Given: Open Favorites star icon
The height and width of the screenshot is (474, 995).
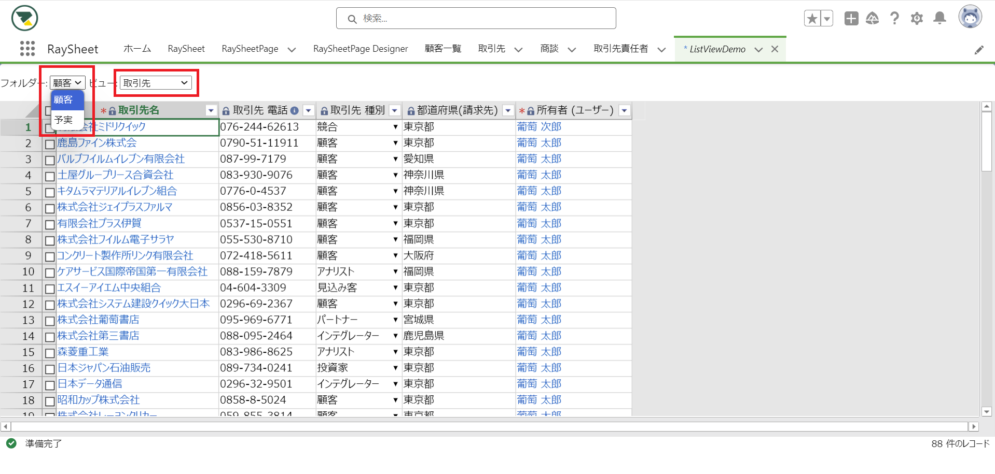Looking at the screenshot, I should 812,19.
